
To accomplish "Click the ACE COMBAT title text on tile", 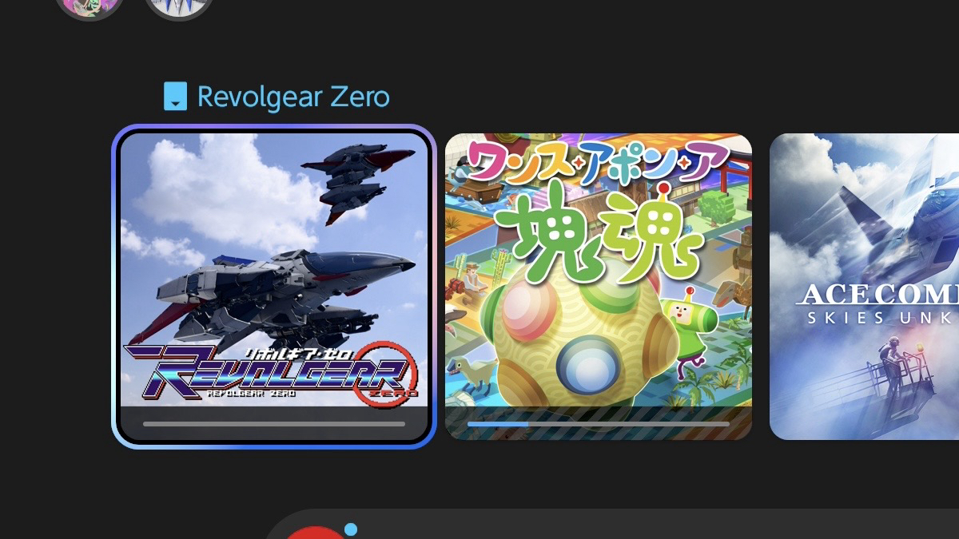I will click(x=877, y=294).
